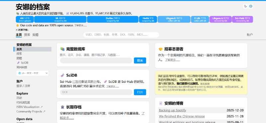Image resolution: width=266 pixels, height=123 pixels.
Task: Select 搜索 in the left sidebar
Action: click(x=19, y=54)
